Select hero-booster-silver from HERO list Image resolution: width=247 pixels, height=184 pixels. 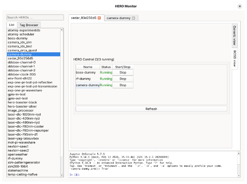click(x=22, y=106)
